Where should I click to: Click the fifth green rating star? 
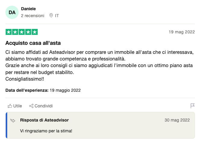coord(35,32)
